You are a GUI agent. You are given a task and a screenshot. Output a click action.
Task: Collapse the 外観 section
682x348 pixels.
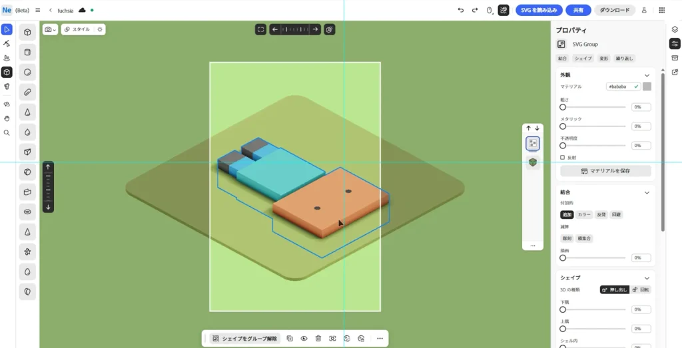647,75
